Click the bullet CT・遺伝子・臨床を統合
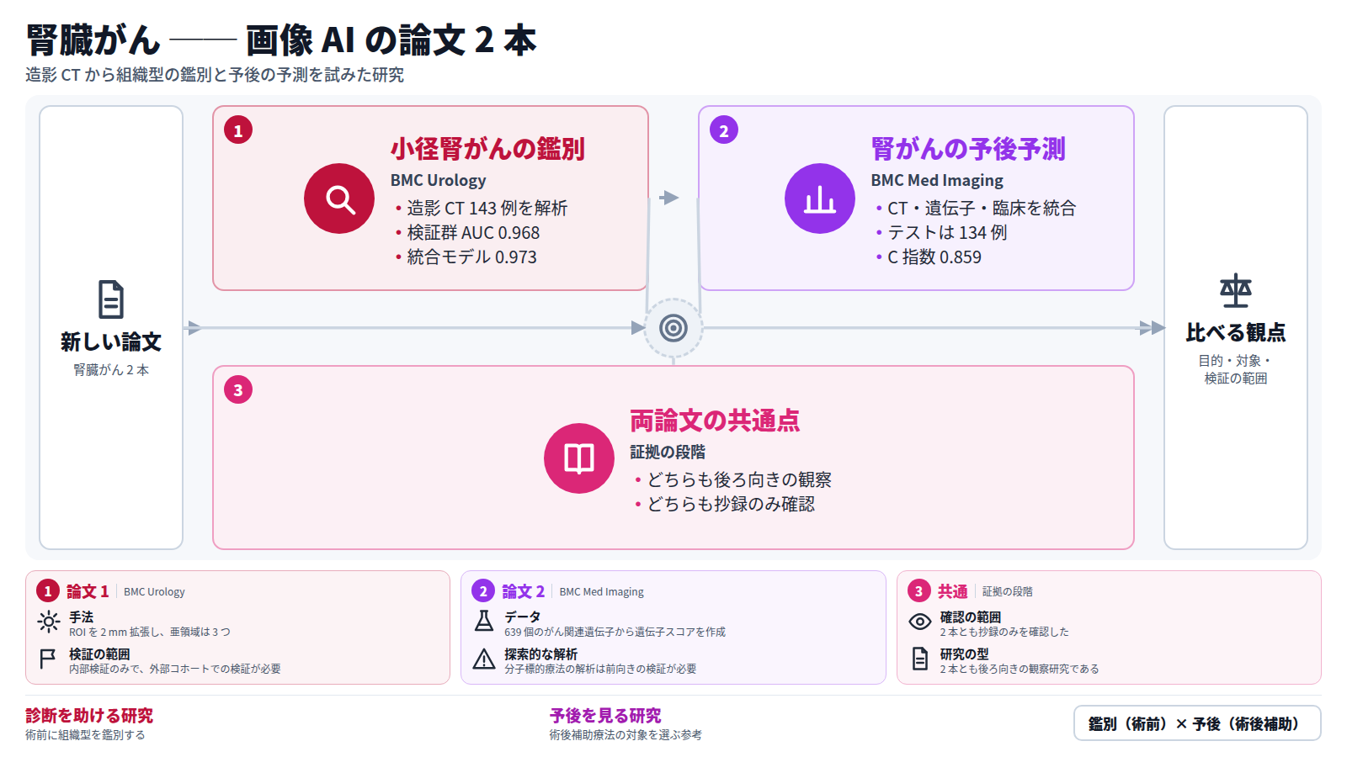This screenshot has width=1347, height=757. click(976, 208)
